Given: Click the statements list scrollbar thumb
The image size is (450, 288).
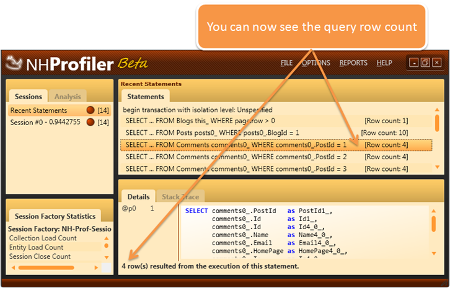Looking at the screenshot, I should (x=437, y=123).
